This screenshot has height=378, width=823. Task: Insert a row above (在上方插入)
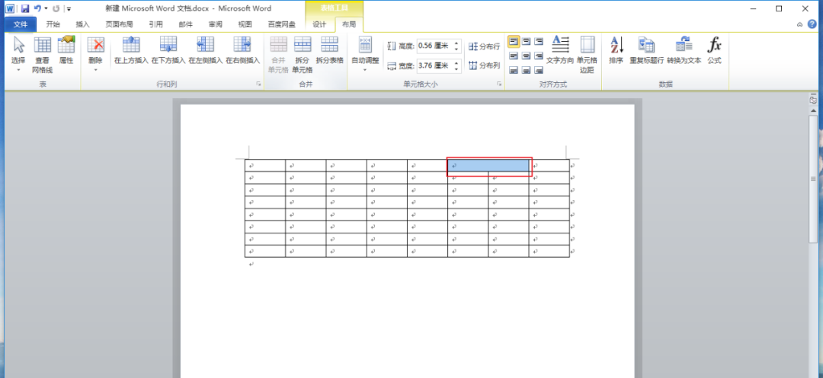click(131, 50)
